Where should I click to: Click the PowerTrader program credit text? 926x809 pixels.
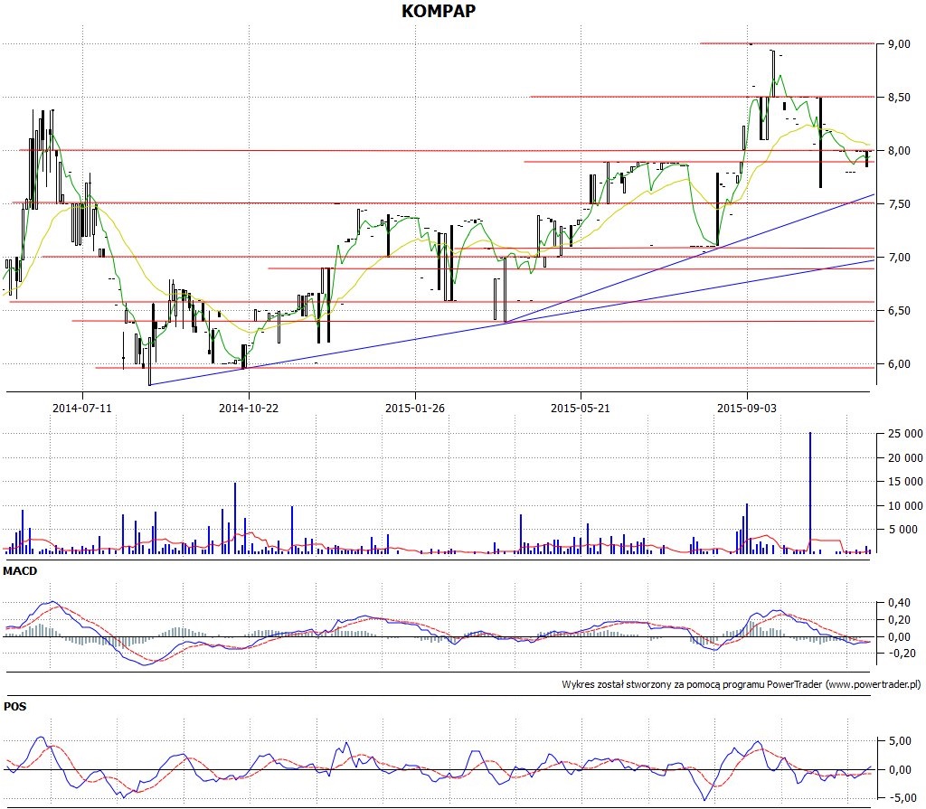click(742, 684)
